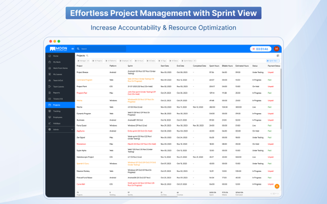Click the horizontal scrollbar at the bottom
Image resolution: width=327 pixels, height=204 pixels.
pyautogui.click(x=126, y=196)
